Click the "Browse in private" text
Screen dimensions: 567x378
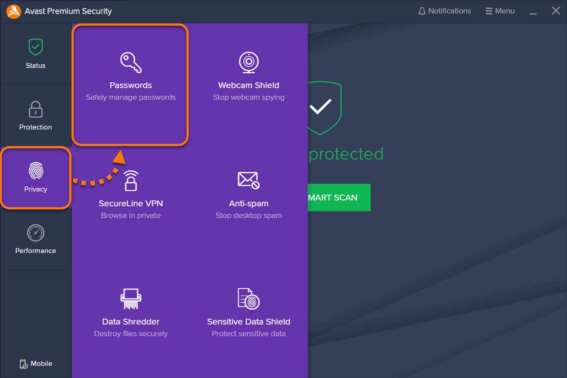pos(131,216)
